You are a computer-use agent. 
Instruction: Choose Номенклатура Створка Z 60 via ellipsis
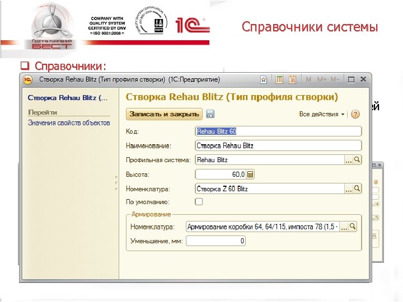point(349,189)
